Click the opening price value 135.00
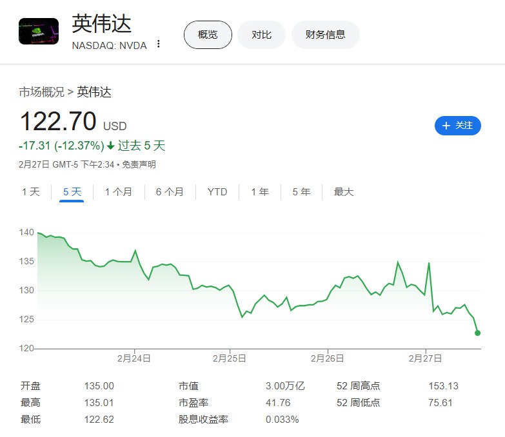 99,386
